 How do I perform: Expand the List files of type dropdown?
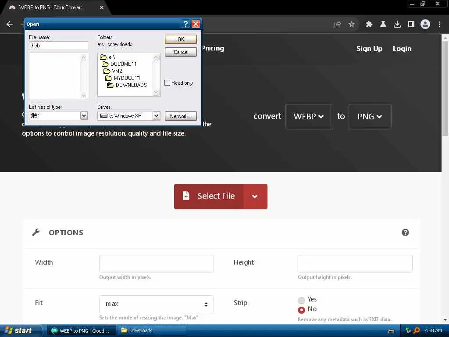[x=84, y=116]
